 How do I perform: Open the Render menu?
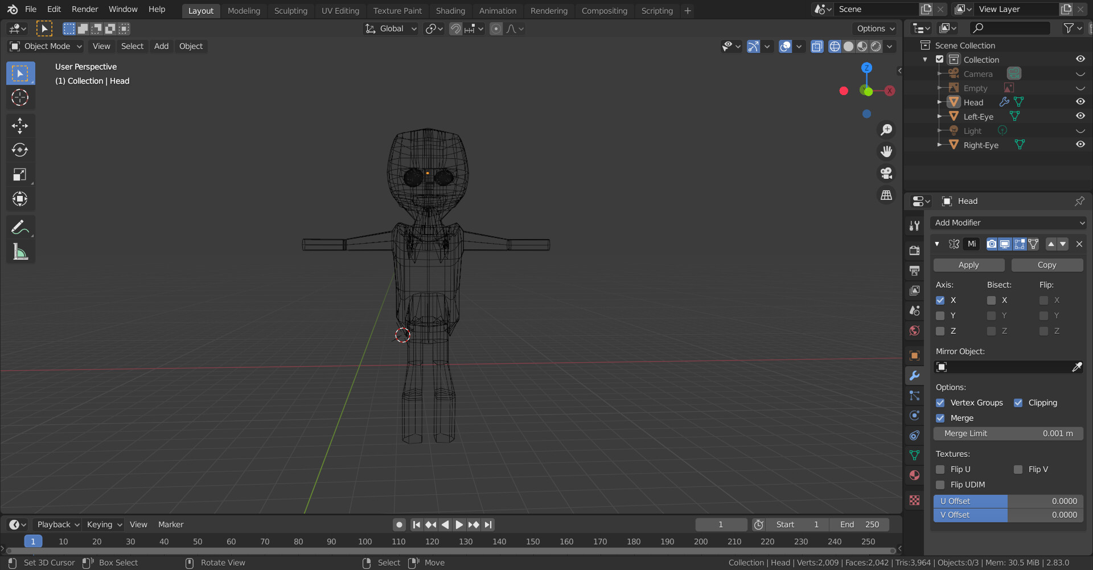tap(84, 9)
